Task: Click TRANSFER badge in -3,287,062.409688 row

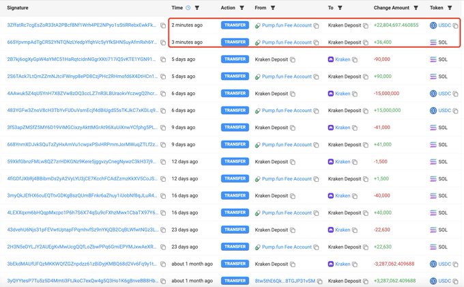Action: click(235, 264)
